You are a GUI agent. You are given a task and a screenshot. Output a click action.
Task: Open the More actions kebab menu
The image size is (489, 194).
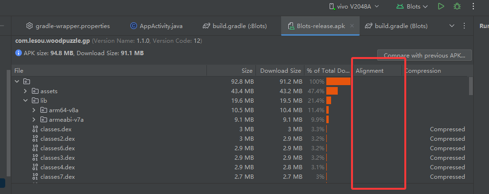tap(473, 6)
